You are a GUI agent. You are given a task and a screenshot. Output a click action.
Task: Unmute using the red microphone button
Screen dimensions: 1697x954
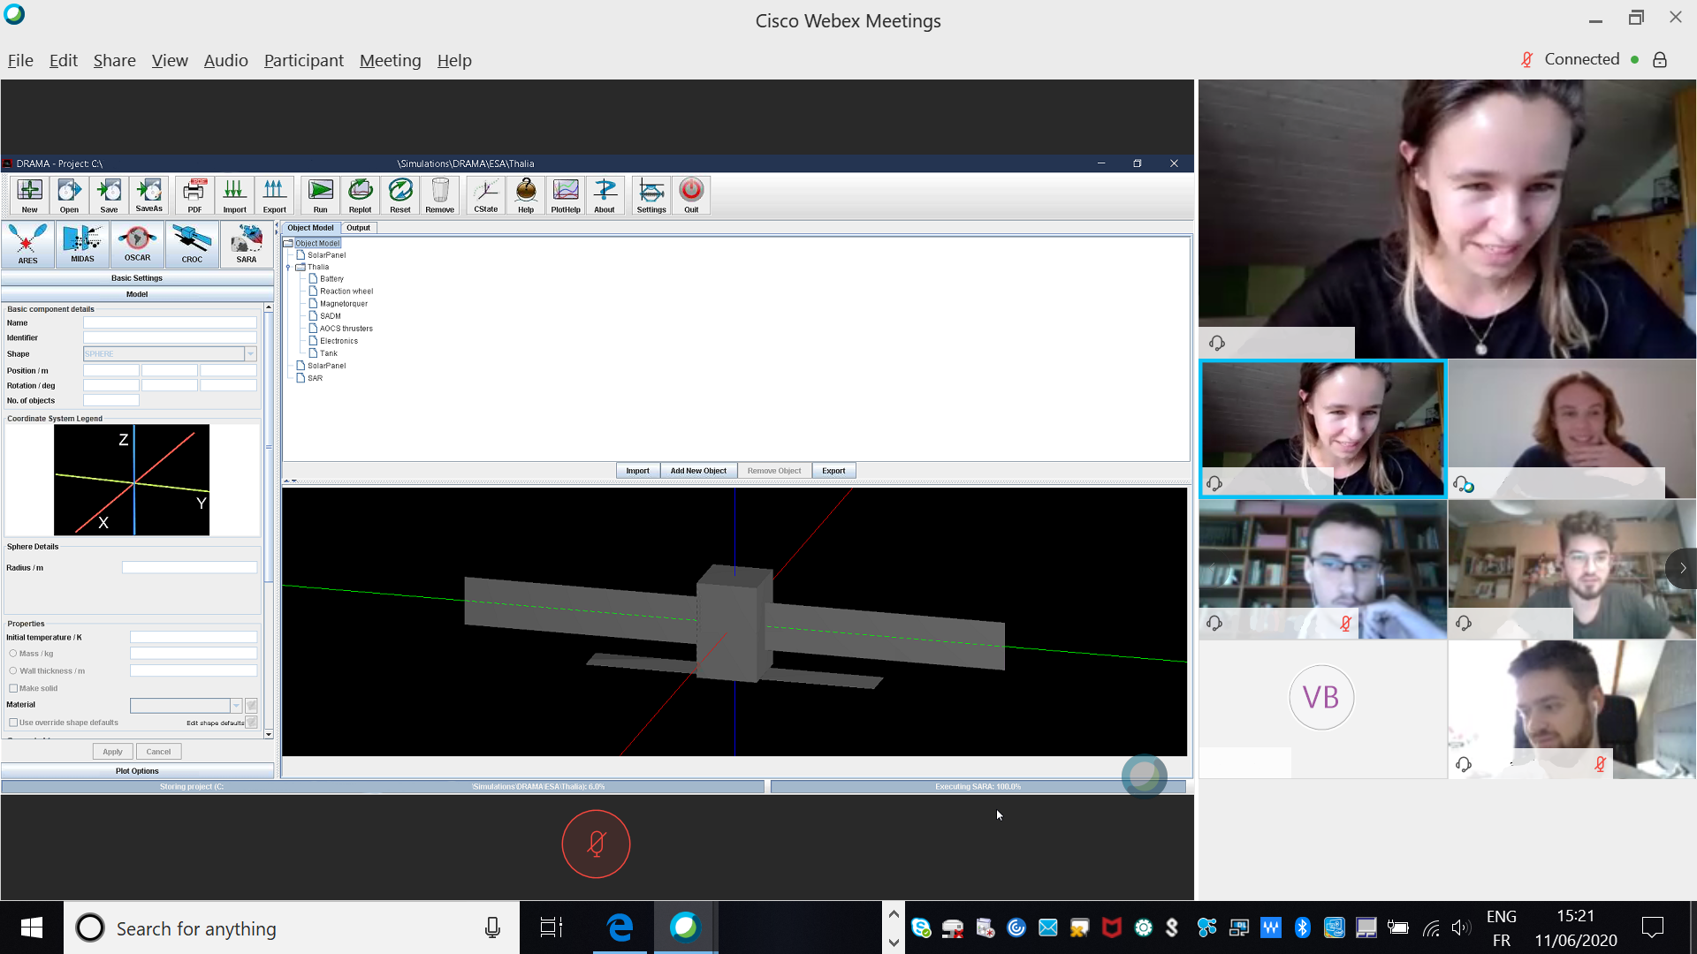(596, 844)
